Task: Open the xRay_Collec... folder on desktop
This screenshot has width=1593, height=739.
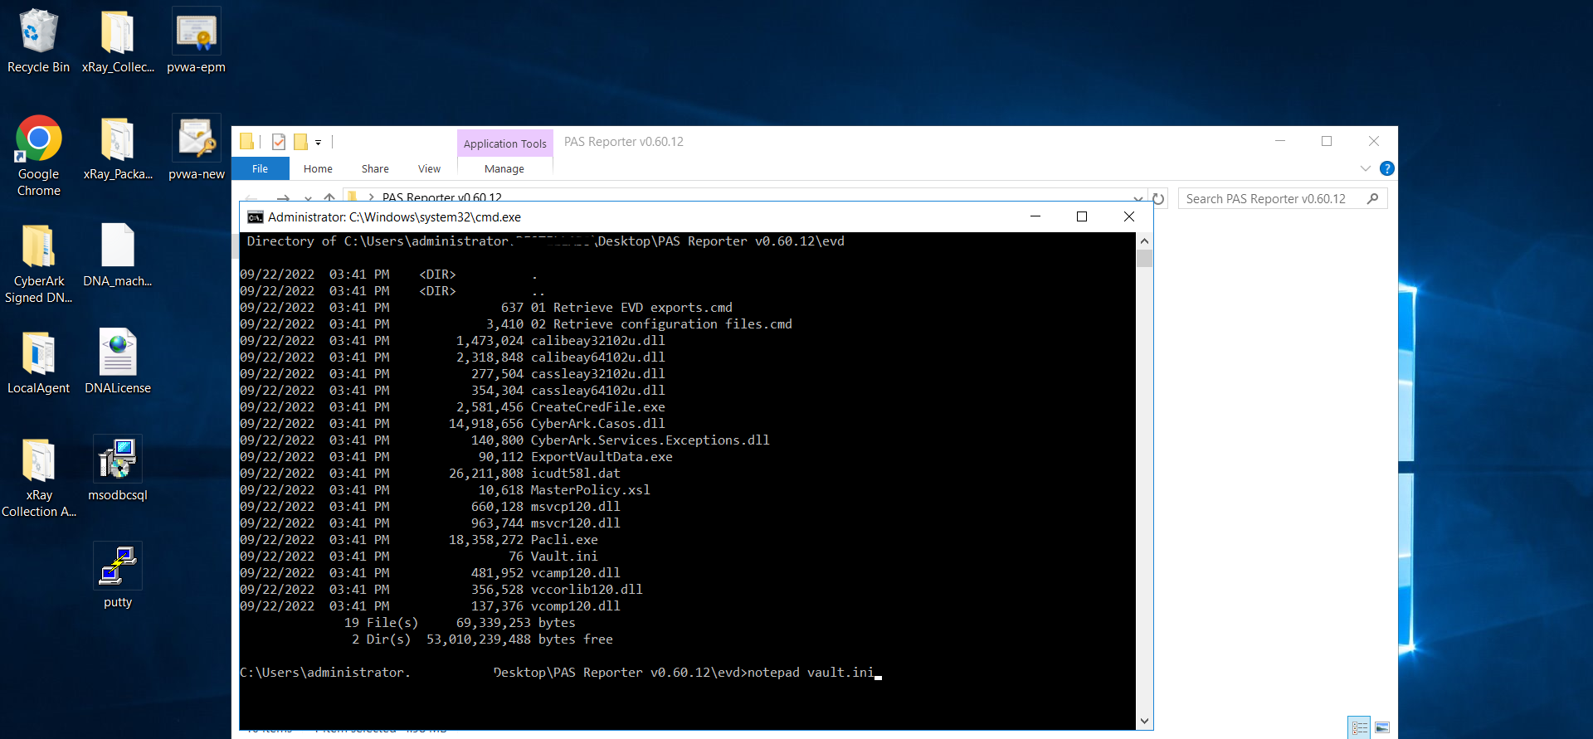Action: [x=118, y=41]
